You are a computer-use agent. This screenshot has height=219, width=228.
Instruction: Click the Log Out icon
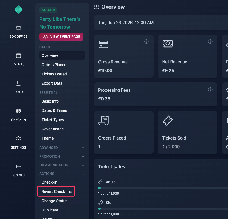[18, 166]
